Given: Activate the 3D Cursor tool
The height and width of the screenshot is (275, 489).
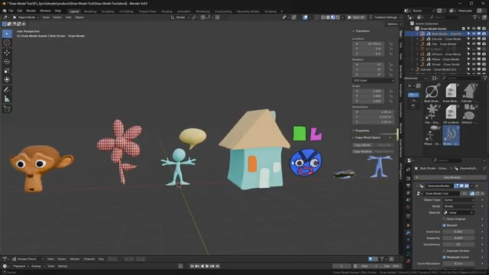Looking at the screenshot, I should coord(7,43).
